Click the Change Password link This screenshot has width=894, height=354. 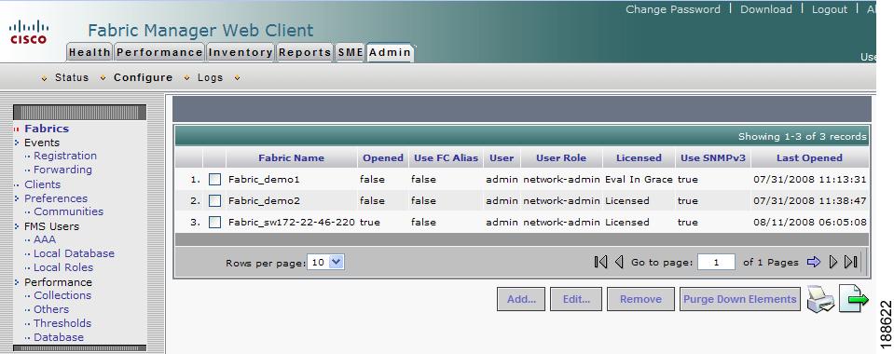[x=673, y=9]
